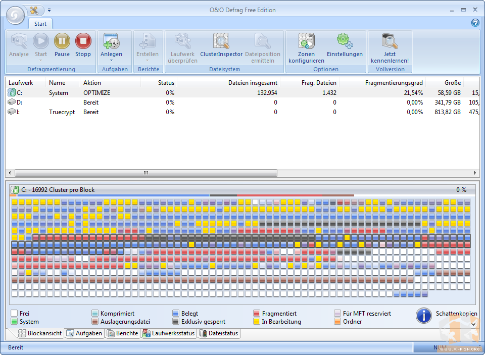The height and width of the screenshot is (355, 485).
Task: Click the 58,59 GB size cell
Action: point(449,93)
